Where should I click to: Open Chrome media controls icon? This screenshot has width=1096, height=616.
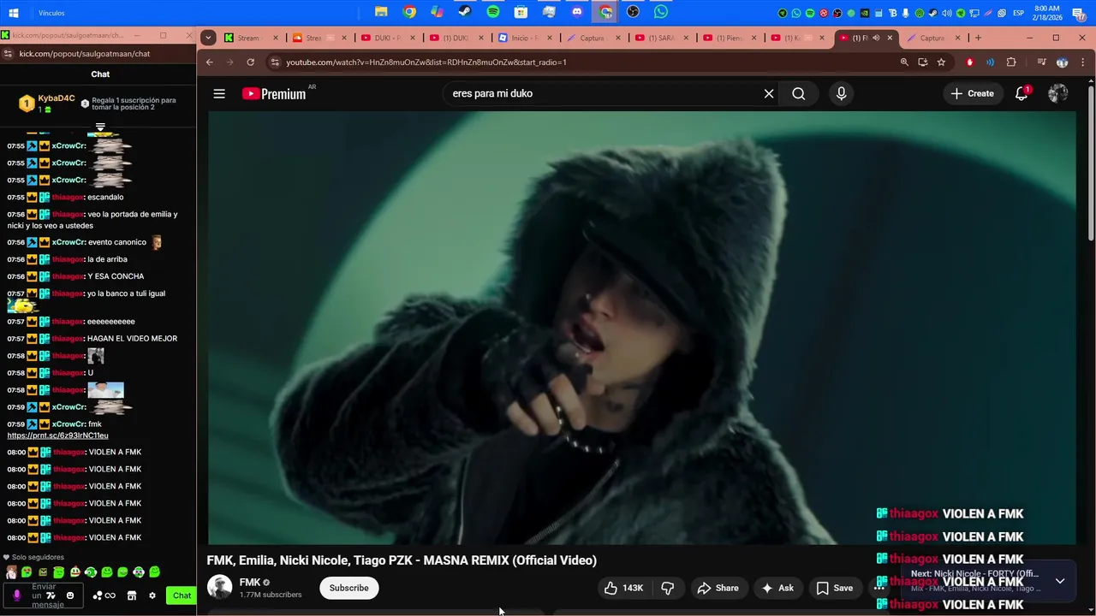click(x=1041, y=62)
